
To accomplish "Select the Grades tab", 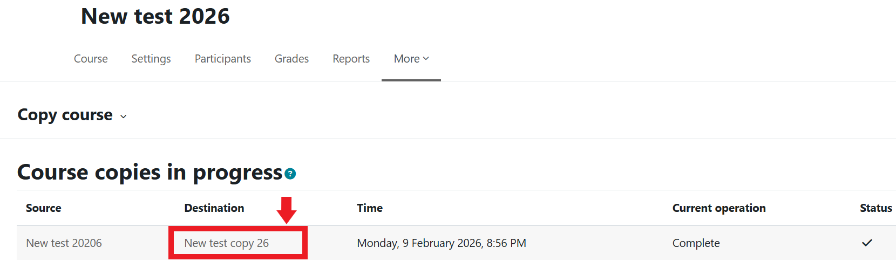I will 291,59.
